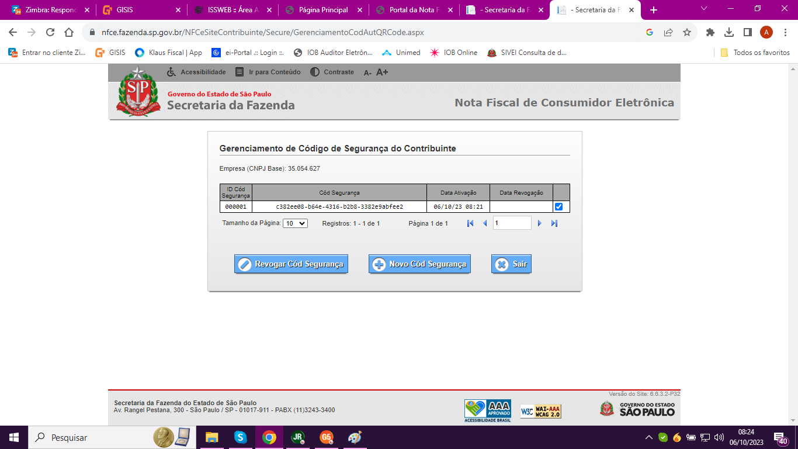Bookmark this page with star icon
The height and width of the screenshot is (449, 798).
(x=687, y=33)
